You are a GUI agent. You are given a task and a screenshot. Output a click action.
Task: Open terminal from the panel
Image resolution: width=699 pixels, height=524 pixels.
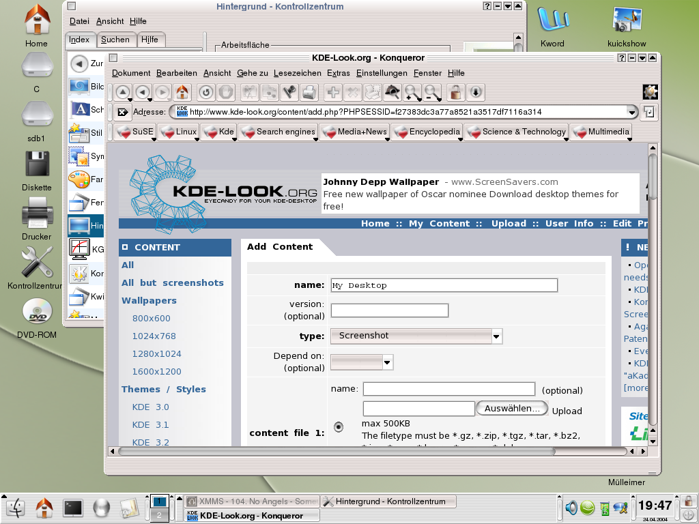click(x=72, y=508)
